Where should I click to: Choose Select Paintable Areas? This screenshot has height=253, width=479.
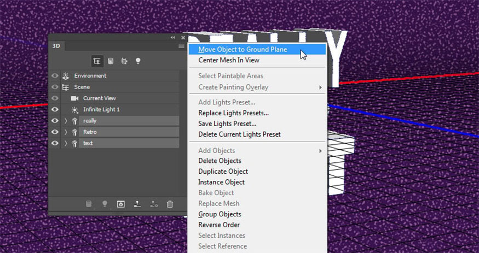click(x=257, y=76)
